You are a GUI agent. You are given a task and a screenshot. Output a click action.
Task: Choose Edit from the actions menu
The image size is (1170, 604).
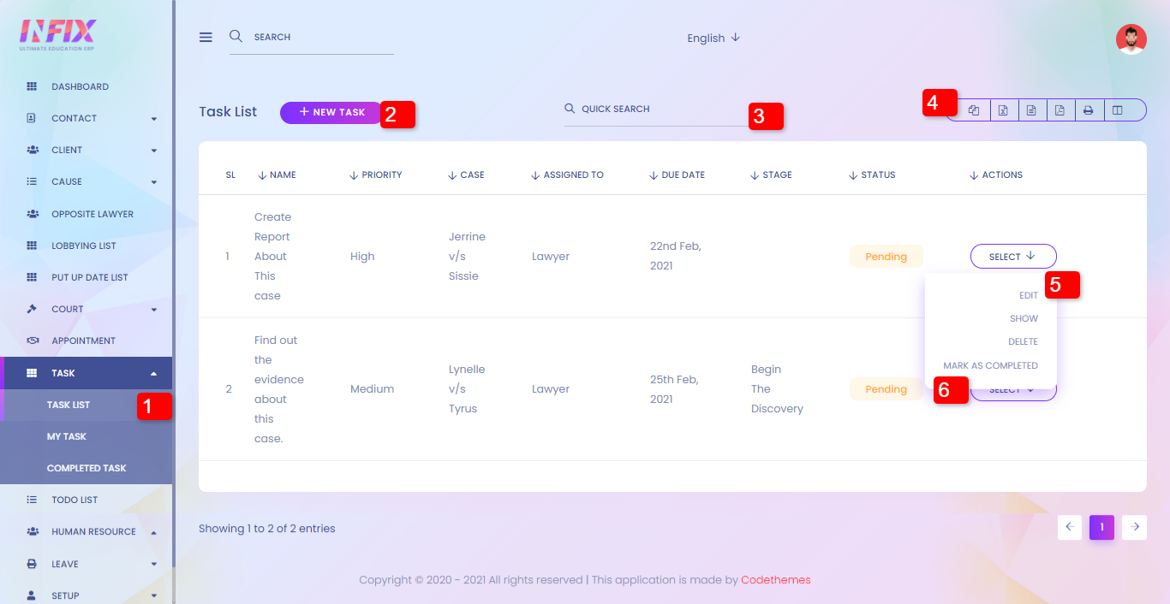[1028, 295]
